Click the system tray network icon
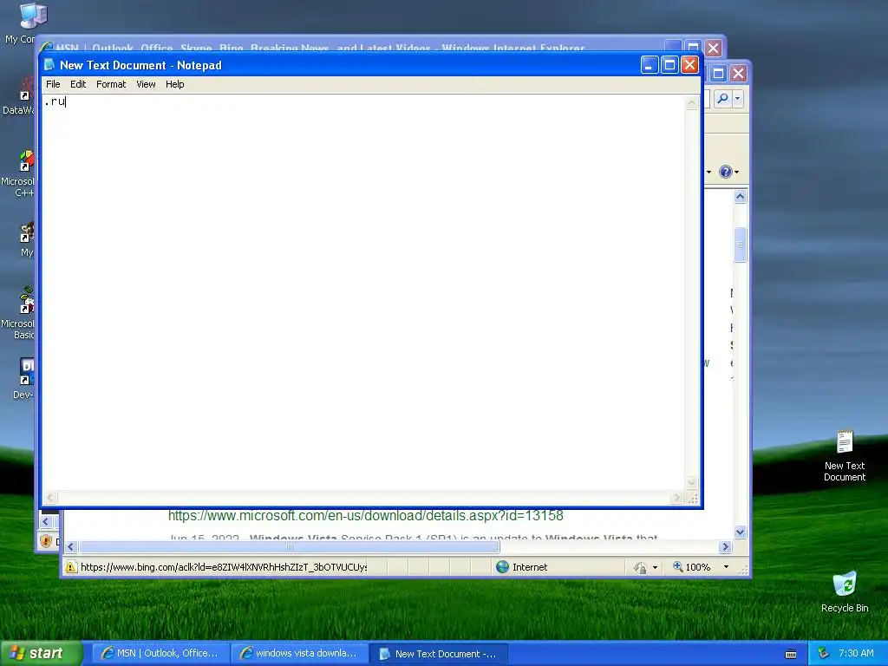Image resolution: width=888 pixels, height=666 pixels. coord(823,653)
